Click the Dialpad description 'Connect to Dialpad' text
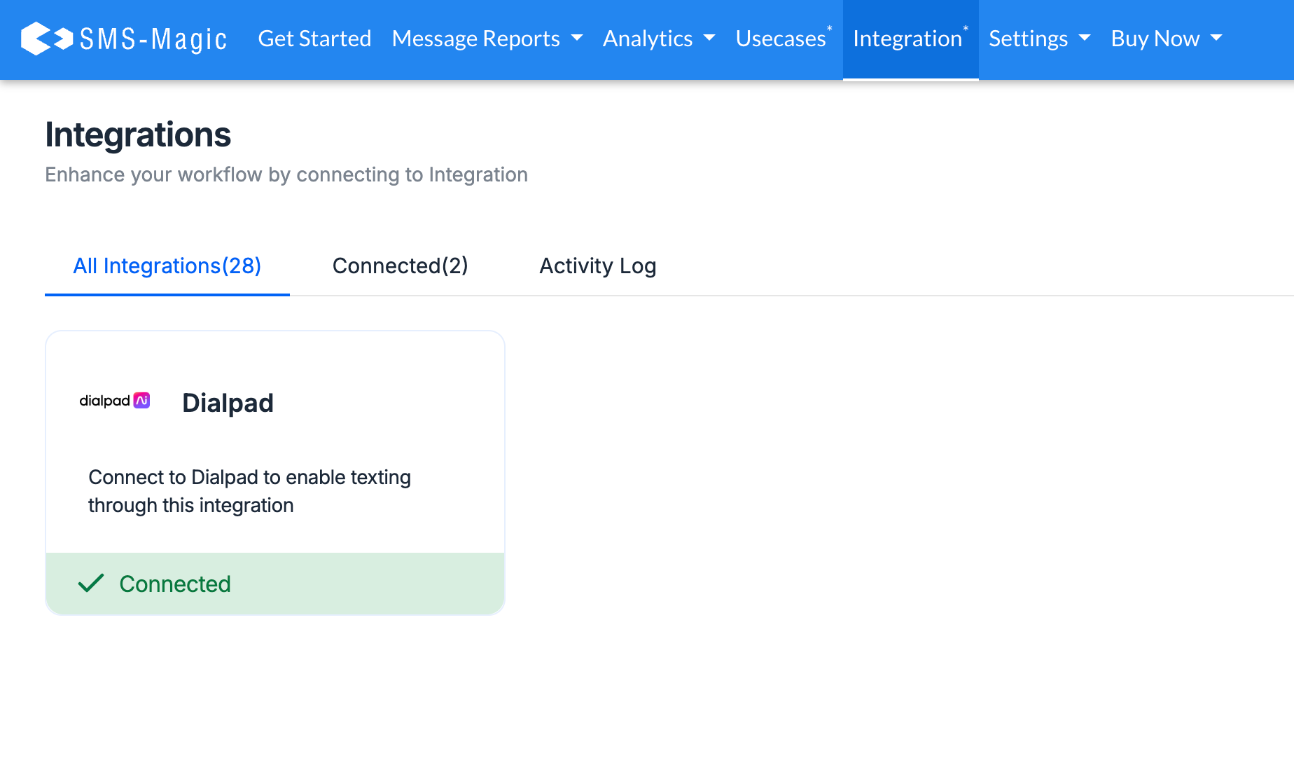This screenshot has width=1294, height=765. coord(249,491)
